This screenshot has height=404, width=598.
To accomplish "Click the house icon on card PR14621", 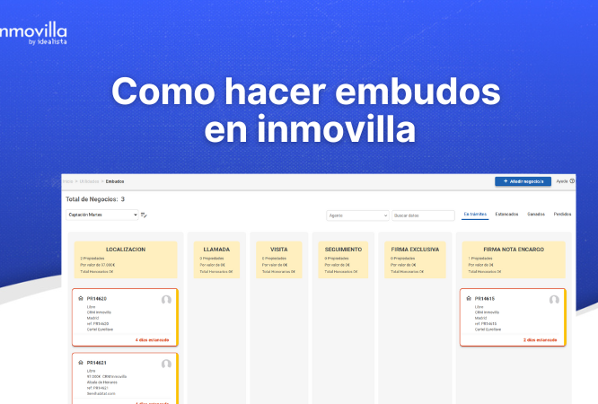I will [81, 363].
